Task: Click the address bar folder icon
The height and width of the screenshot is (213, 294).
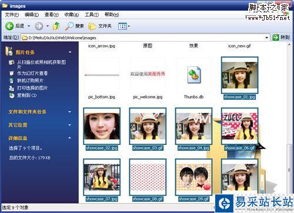Action: 25,38
